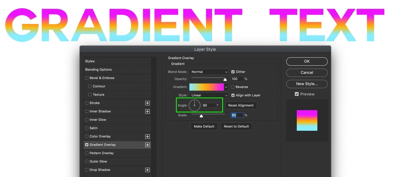Select the Gradient Overlay row
394x177 pixels.
118,145
